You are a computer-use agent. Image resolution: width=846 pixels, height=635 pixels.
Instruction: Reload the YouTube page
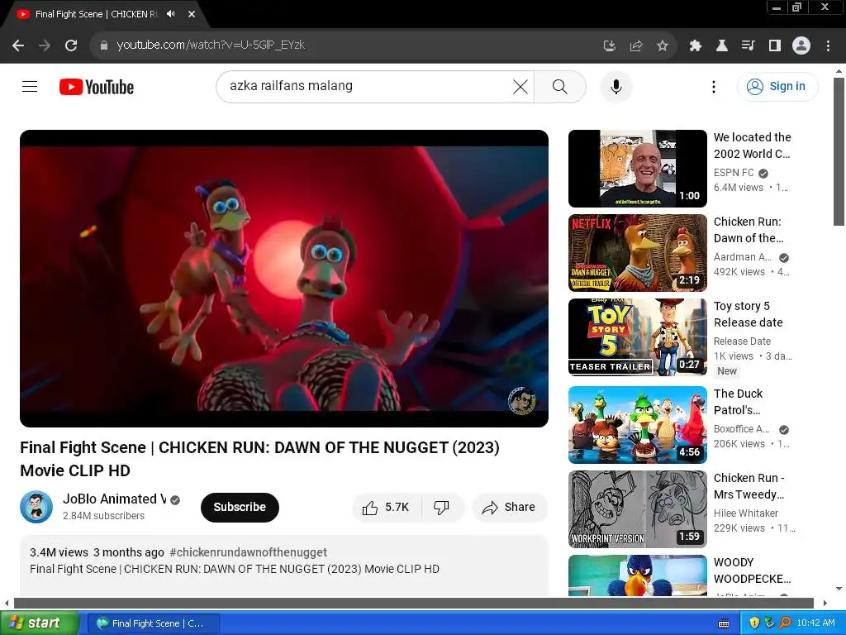(x=71, y=45)
